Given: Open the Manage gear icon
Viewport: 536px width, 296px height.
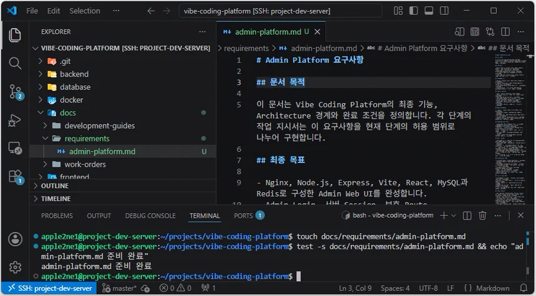Looking at the screenshot, I should click(15, 267).
